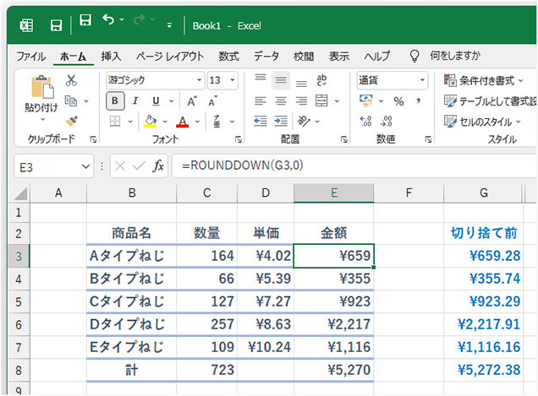This screenshot has width=538, height=396.
Task: Toggle Bold formatting
Action: (115, 101)
